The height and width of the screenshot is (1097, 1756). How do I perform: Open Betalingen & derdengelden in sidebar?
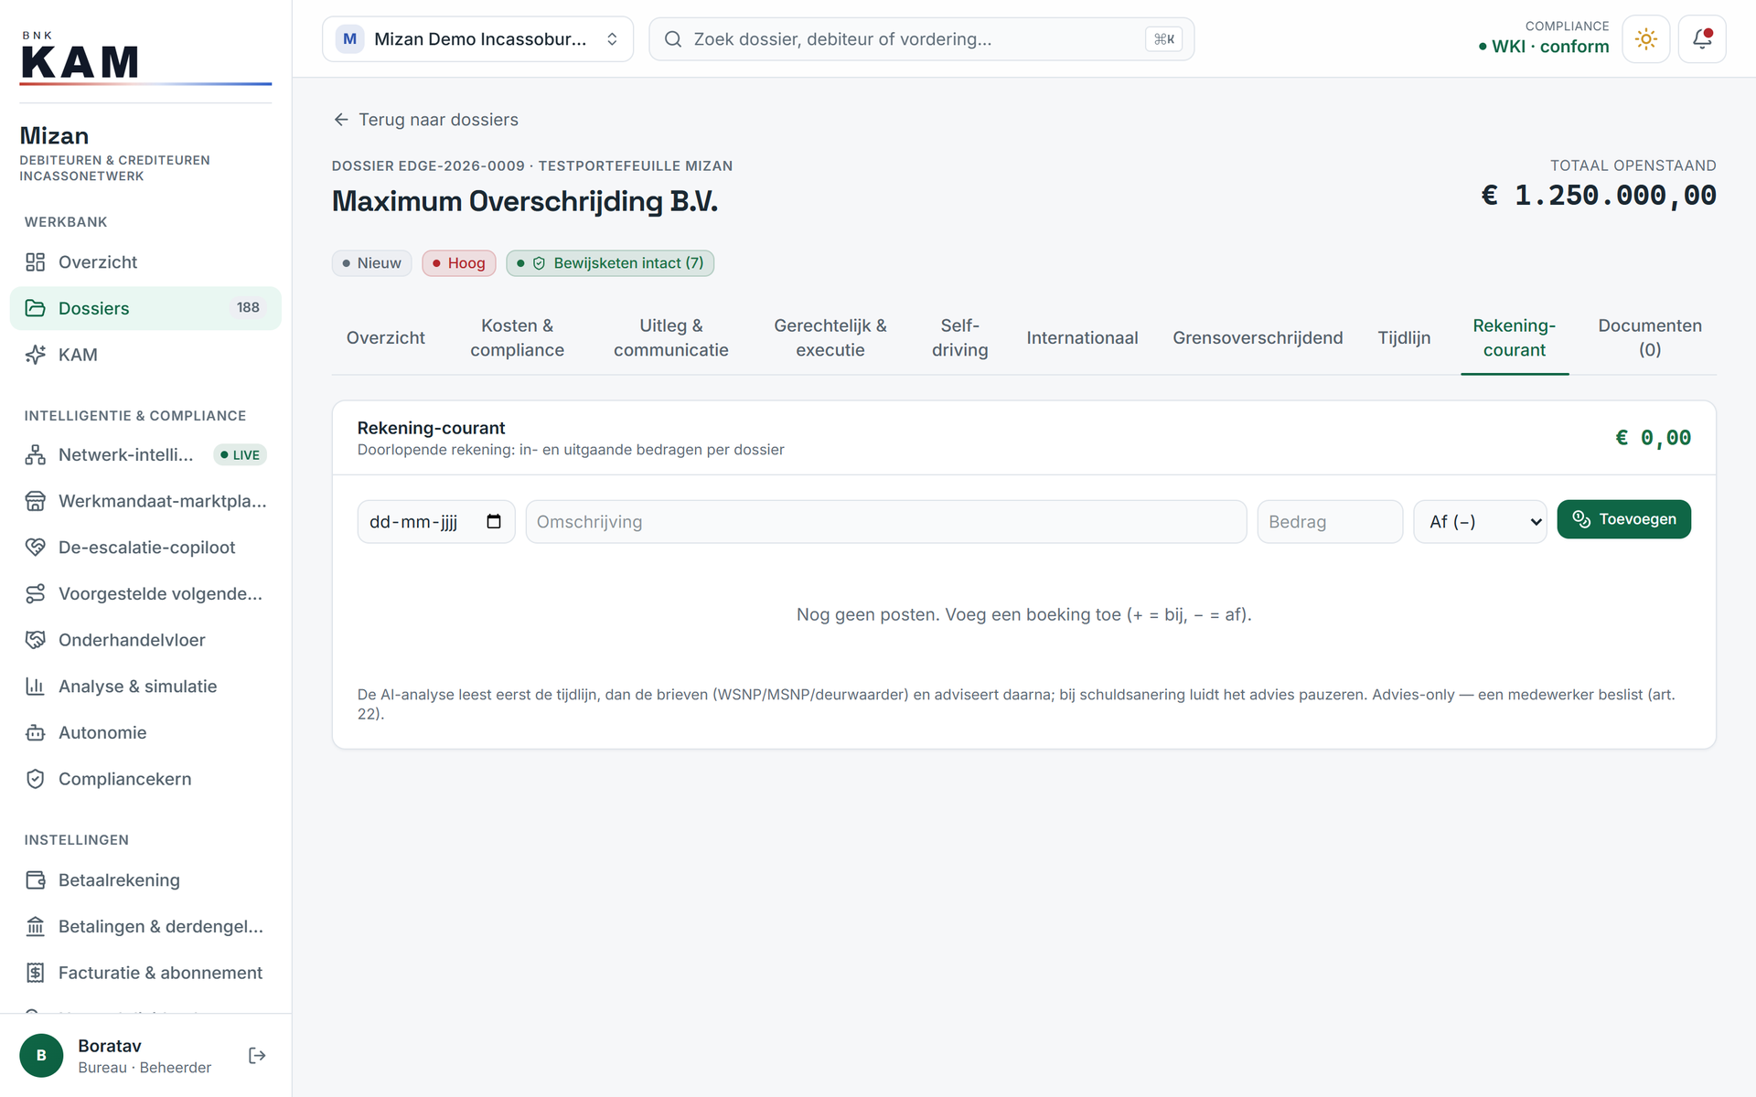coord(146,927)
